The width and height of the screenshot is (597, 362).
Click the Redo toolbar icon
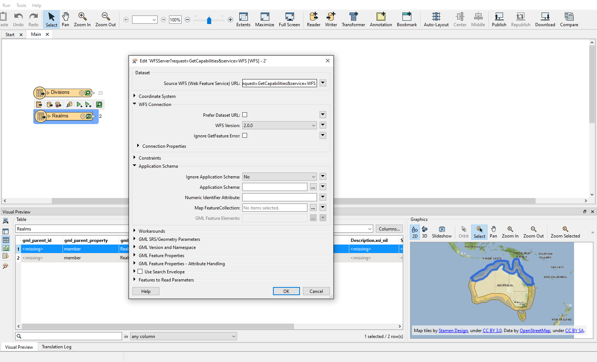pos(33,20)
